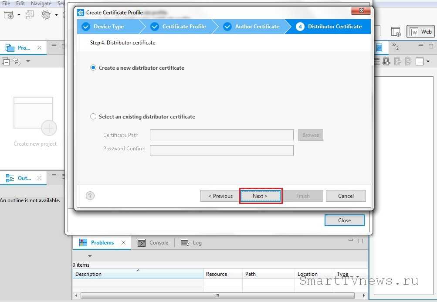The width and height of the screenshot is (437, 302).
Task: Open the Project panel view menu arrow
Action: pos(28,61)
